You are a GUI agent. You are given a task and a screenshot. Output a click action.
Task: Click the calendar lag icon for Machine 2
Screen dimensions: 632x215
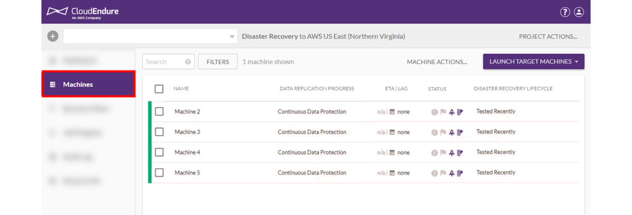point(392,112)
